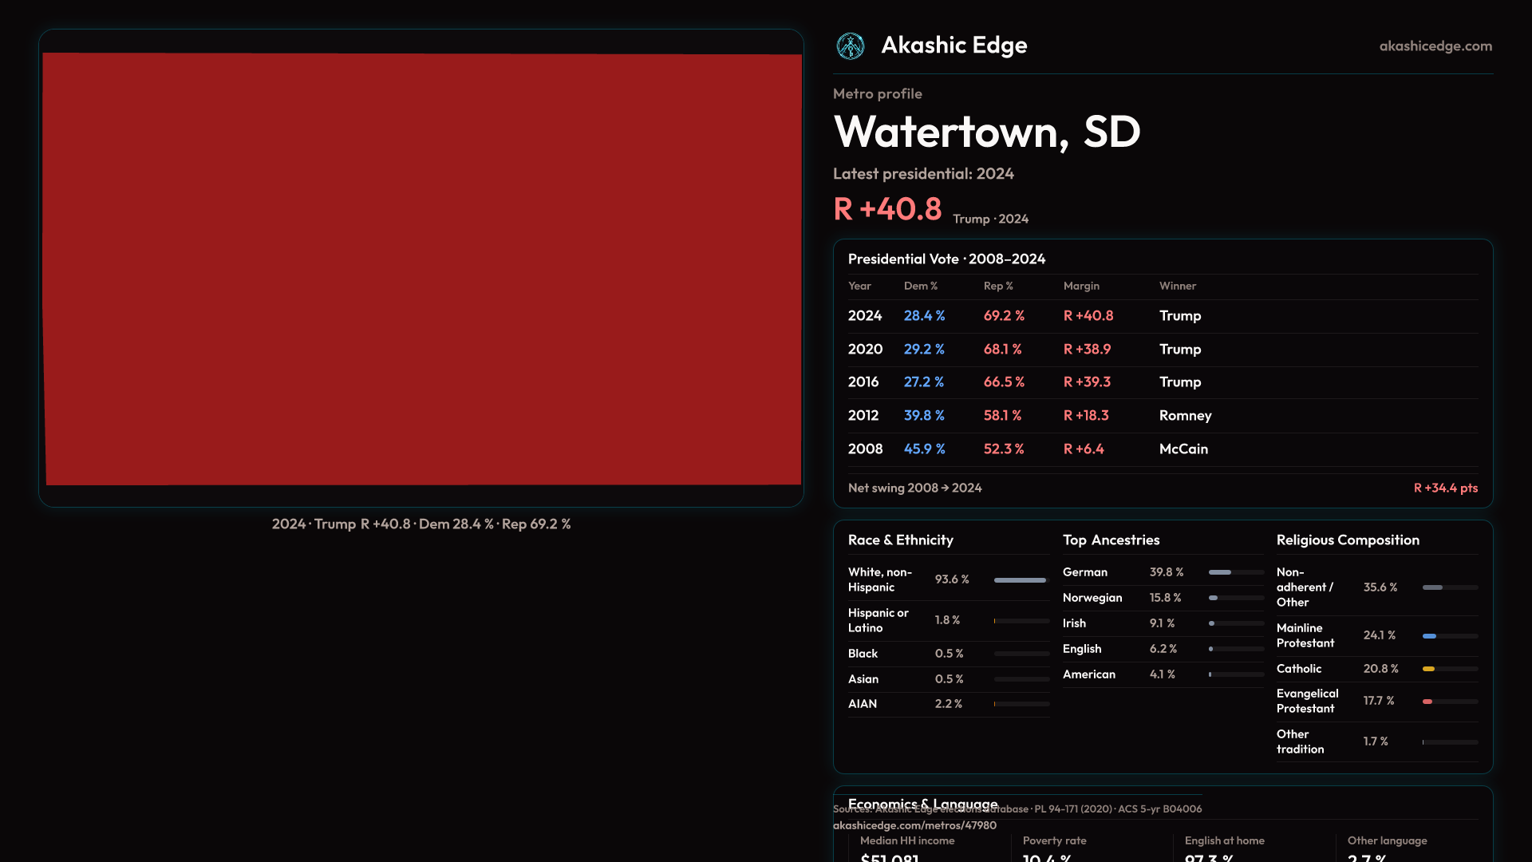Click the Poverty rate stat
This screenshot has width=1532, height=862.
click(x=1054, y=841)
